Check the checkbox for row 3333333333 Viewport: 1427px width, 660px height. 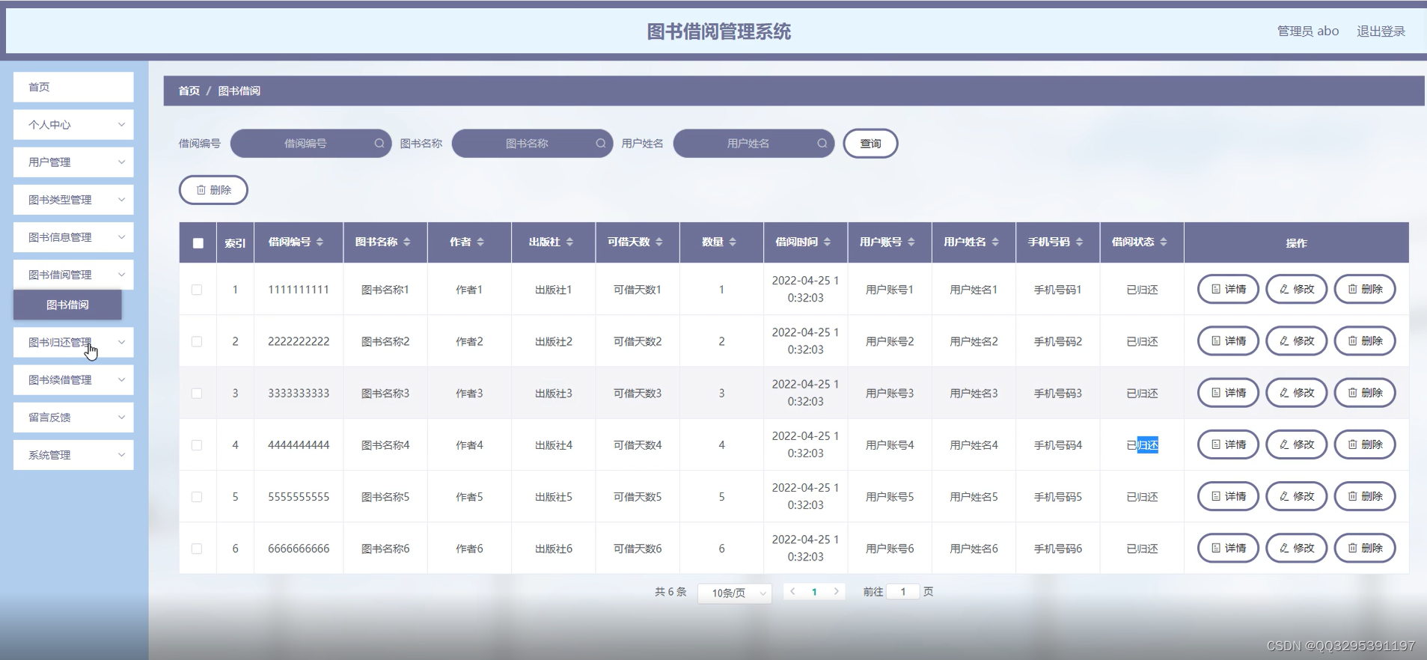pos(197,393)
